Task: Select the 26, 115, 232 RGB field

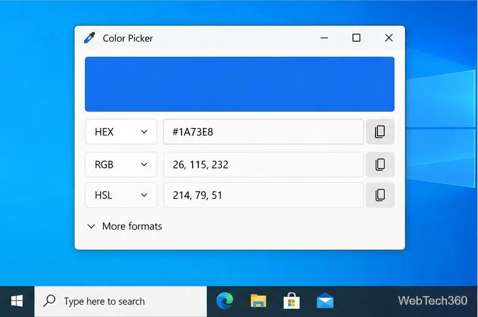Action: coord(263,164)
